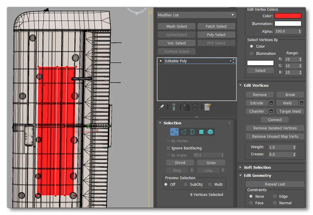Click Editable Poly stack options icon
313x215 pixels.
click(233, 61)
